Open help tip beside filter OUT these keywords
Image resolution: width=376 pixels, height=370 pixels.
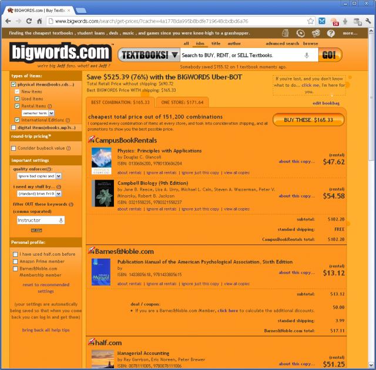pyautogui.click(x=71, y=204)
